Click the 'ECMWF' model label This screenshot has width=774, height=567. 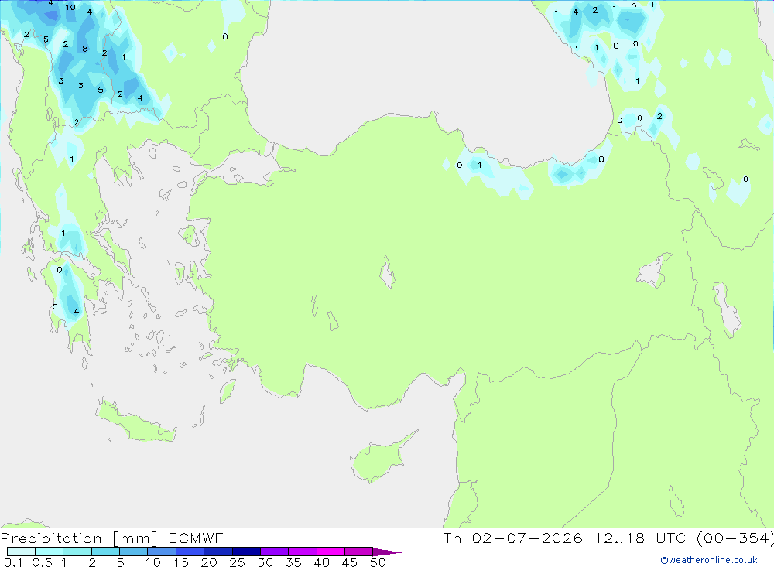click(196, 538)
